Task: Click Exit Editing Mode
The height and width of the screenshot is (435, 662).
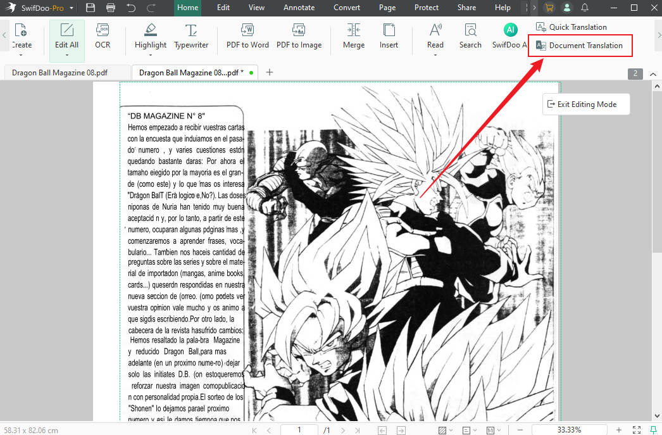Action: click(585, 104)
